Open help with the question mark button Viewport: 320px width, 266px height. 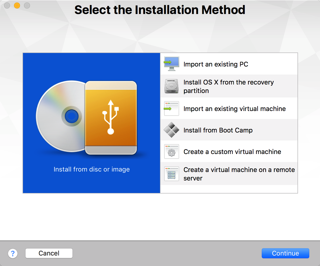point(13,253)
